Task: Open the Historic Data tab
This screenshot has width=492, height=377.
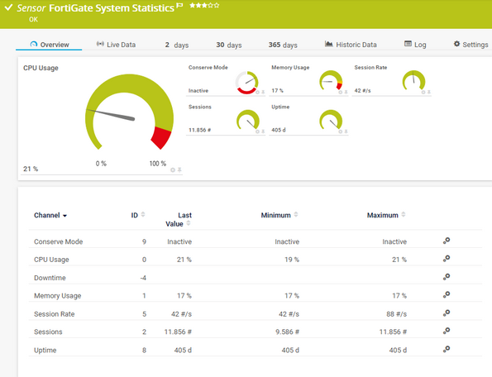Action: [351, 45]
